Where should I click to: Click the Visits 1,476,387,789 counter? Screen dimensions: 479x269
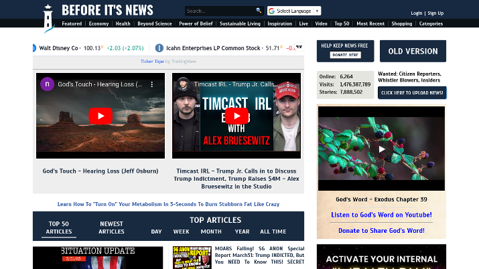pyautogui.click(x=345, y=84)
